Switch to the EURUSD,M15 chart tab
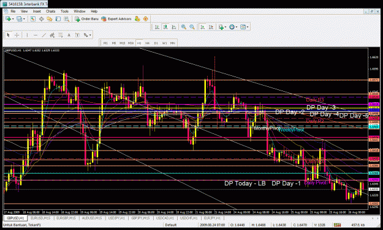Image resolution: width=383 pixels, height=230 pixels. click(40, 218)
